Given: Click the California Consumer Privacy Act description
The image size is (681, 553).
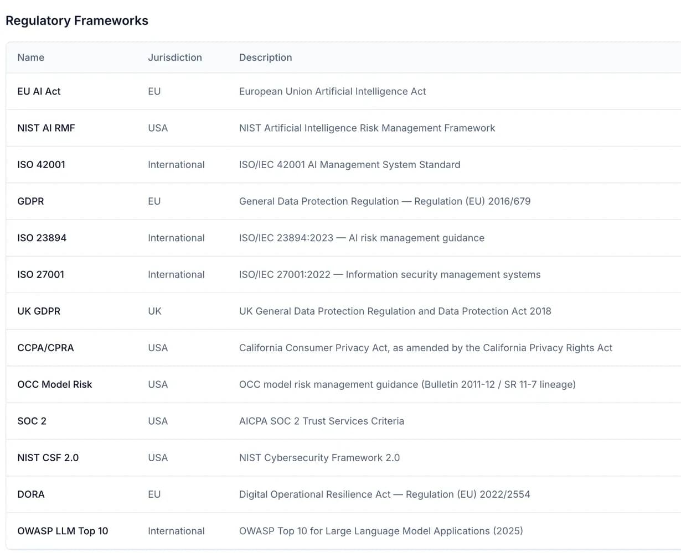Looking at the screenshot, I should [x=426, y=348].
